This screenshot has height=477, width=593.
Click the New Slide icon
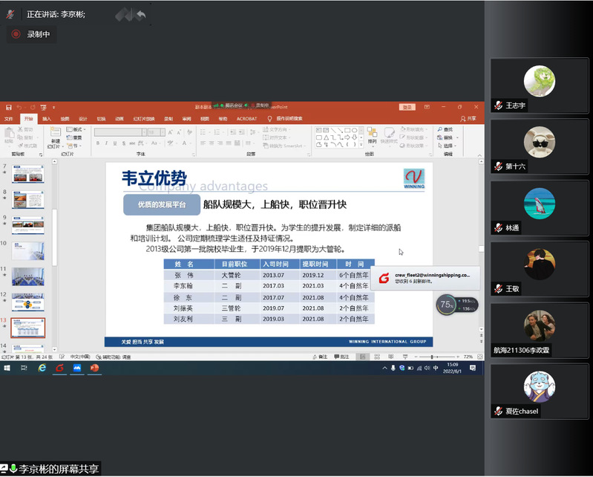click(x=55, y=132)
